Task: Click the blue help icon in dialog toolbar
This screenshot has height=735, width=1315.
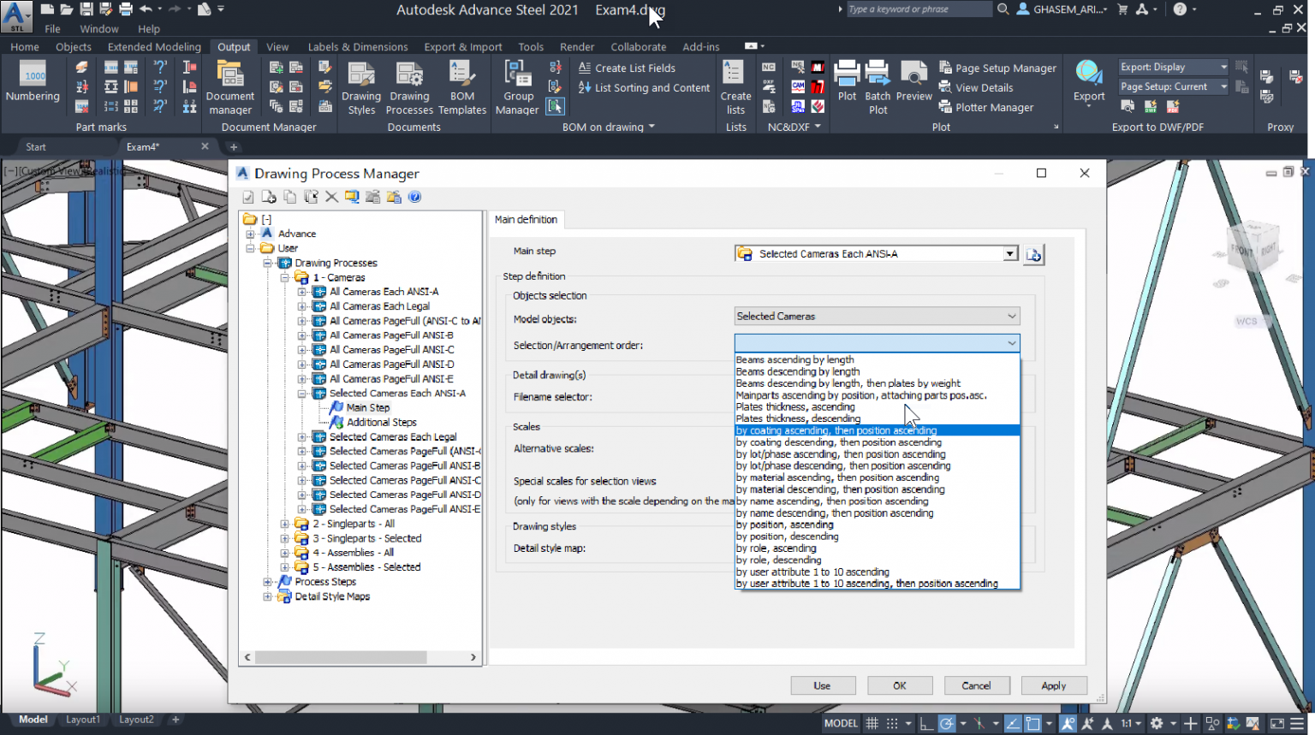Action: (414, 197)
